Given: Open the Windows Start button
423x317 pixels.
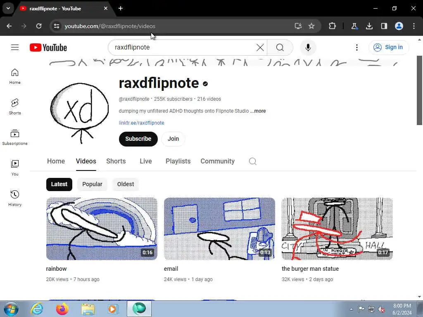Looking at the screenshot, I should click(x=11, y=309).
